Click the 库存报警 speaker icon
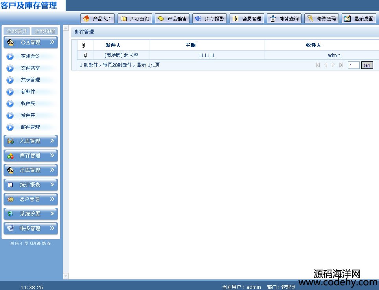This screenshot has width=379, height=290. click(x=198, y=18)
